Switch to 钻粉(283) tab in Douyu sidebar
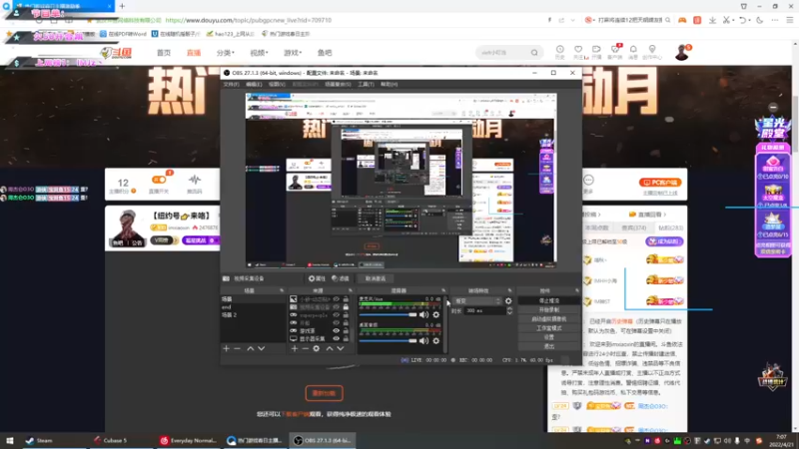799x449 pixels. click(x=670, y=227)
